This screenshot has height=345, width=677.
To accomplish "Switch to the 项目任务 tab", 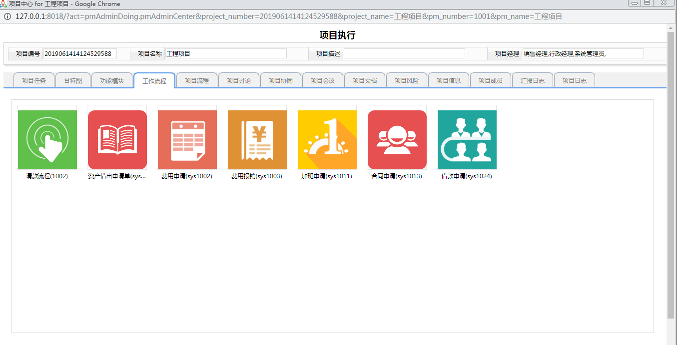I will [34, 80].
